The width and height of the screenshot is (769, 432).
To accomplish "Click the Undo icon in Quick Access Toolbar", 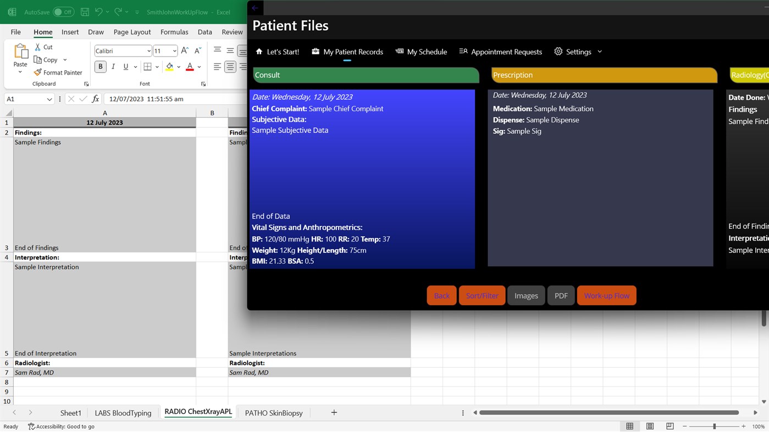I will 98,12.
